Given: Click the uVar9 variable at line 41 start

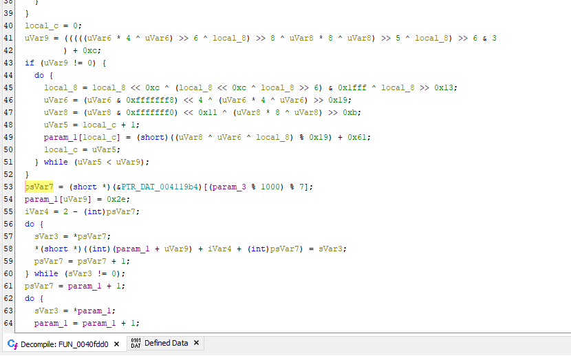Looking at the screenshot, I should tap(34, 38).
